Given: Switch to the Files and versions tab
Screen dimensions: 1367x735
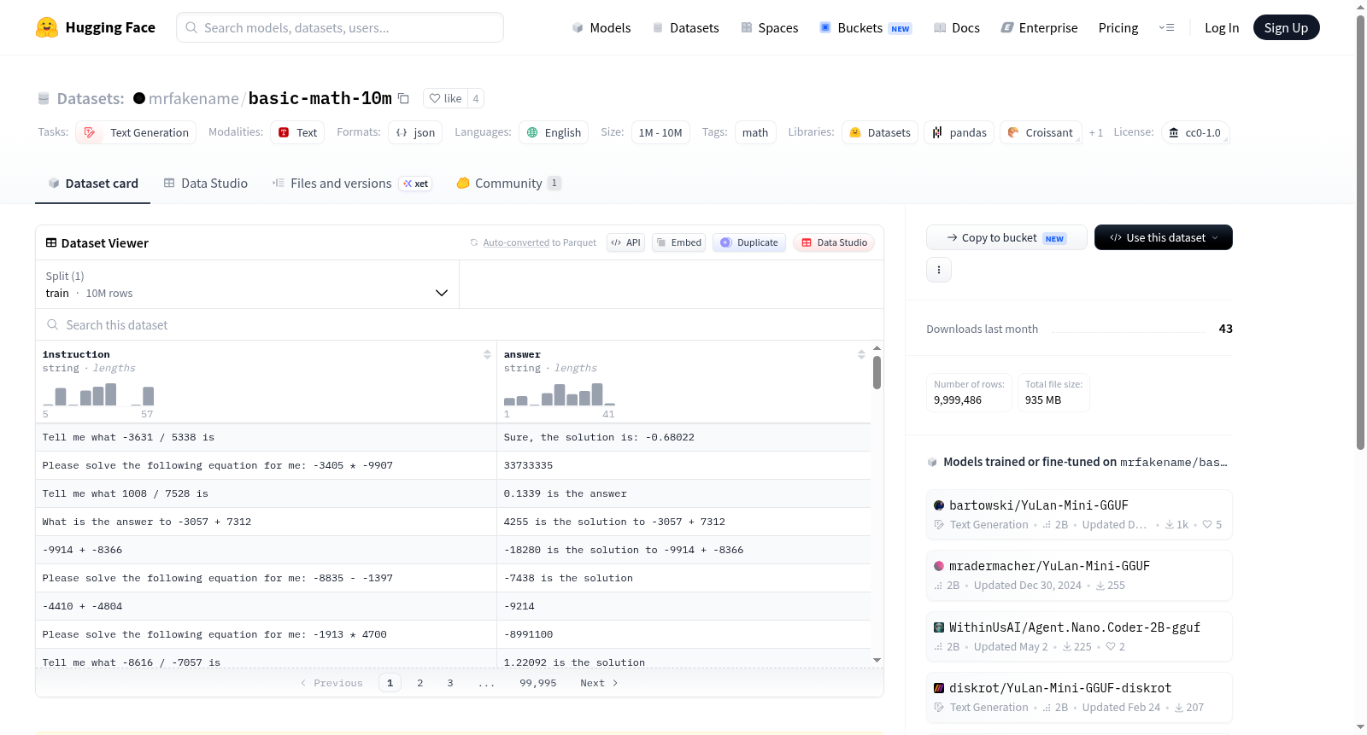Looking at the screenshot, I should click(x=352, y=184).
